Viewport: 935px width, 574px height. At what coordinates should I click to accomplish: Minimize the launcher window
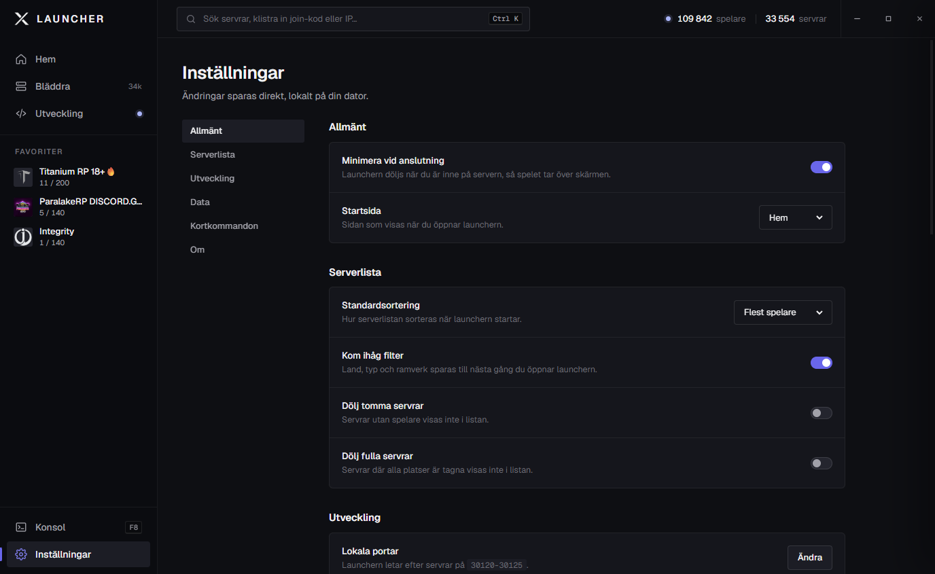point(858,19)
